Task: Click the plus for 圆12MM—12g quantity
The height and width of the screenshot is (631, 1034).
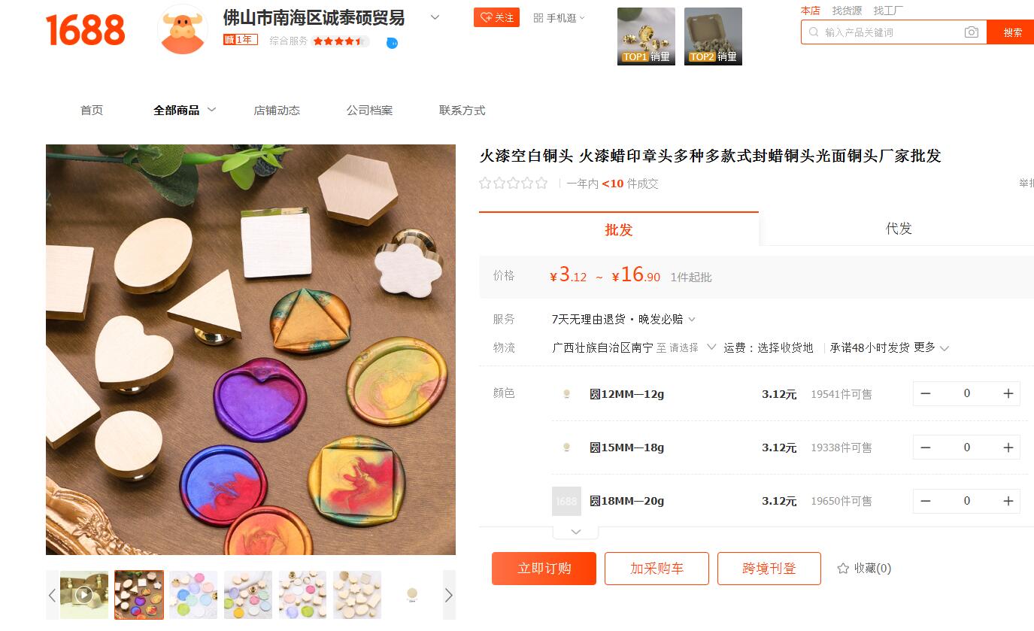Action: click(1008, 393)
